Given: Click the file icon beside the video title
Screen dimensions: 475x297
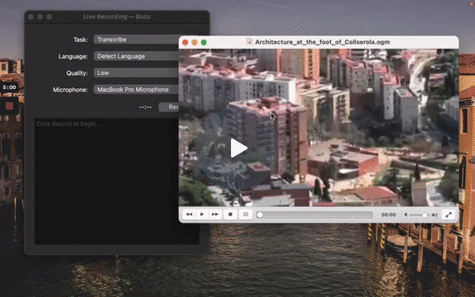Looking at the screenshot, I should 250,42.
